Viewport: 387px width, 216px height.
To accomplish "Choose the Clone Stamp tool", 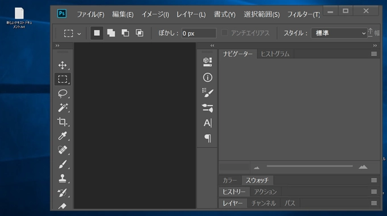I will [x=63, y=178].
